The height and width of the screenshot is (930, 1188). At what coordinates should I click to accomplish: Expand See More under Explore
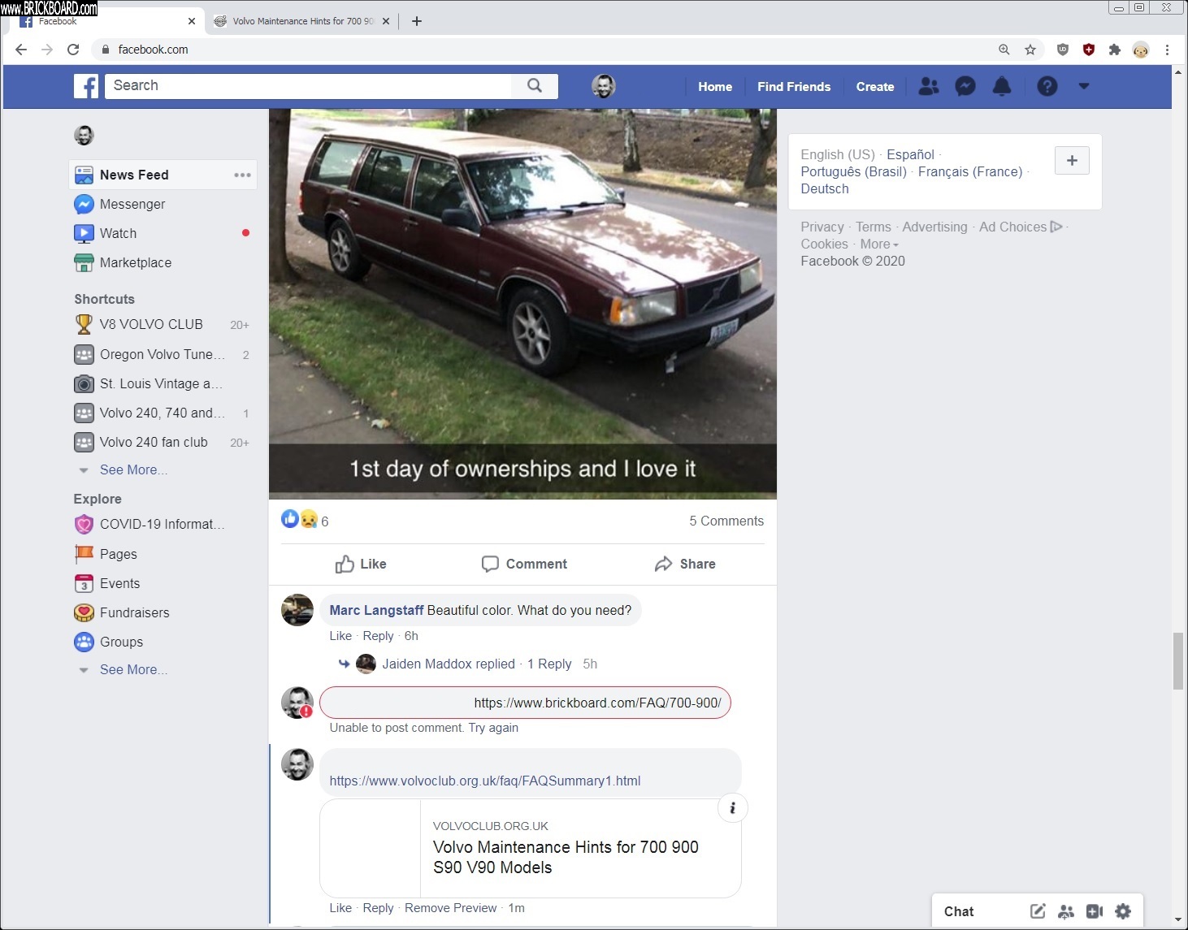tap(133, 670)
